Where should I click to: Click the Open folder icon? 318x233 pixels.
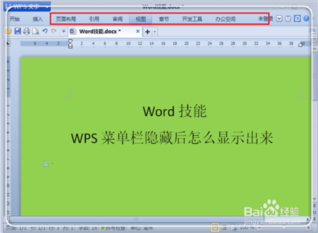(x=8, y=31)
